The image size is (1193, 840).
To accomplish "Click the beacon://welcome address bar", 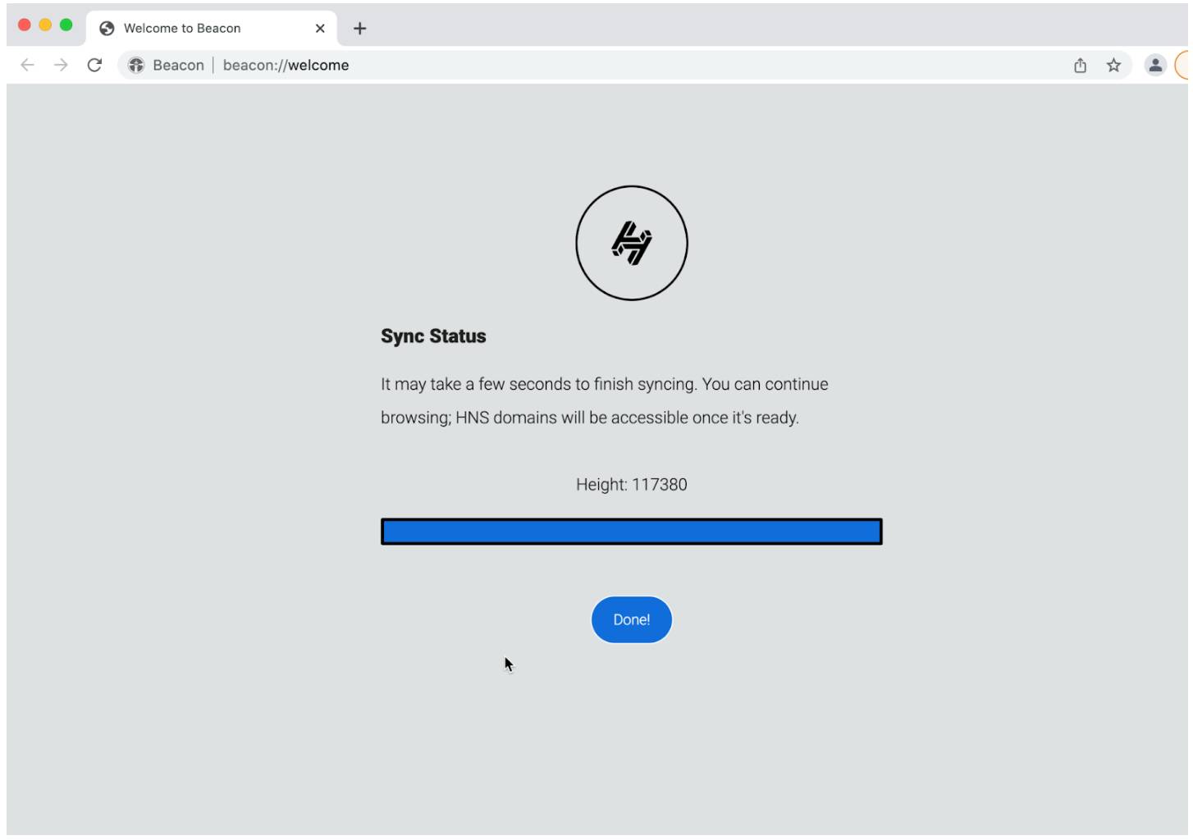I will coord(286,65).
